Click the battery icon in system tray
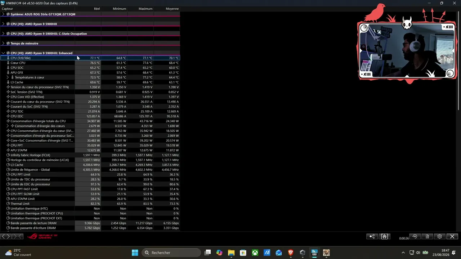Viewport: 461px width, 259px height. click(x=425, y=253)
